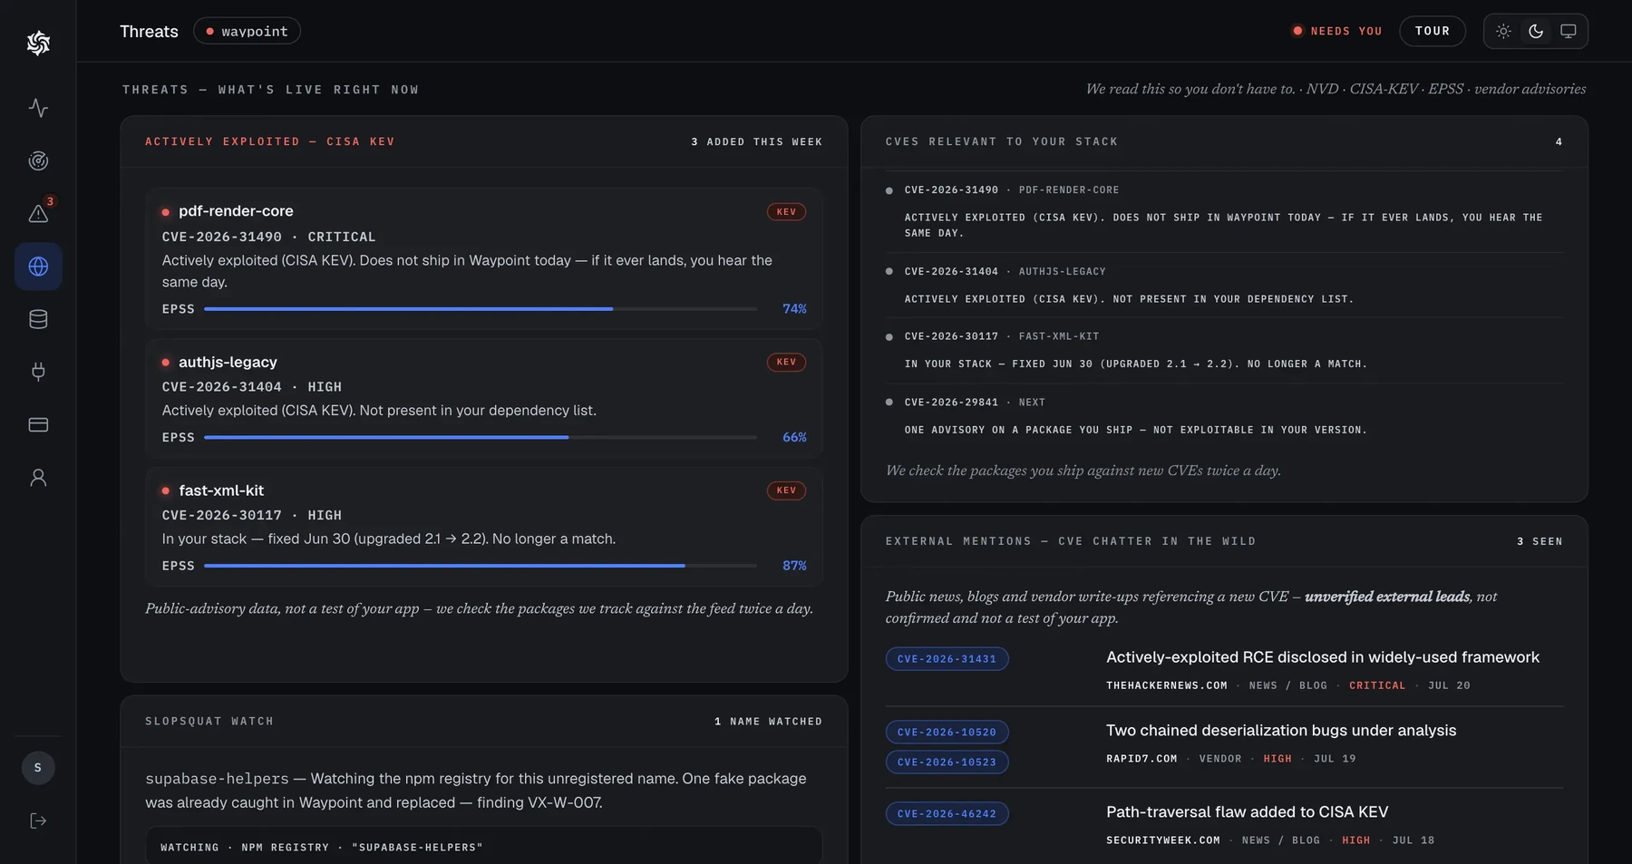Image resolution: width=1632 pixels, height=864 pixels.
Task: Open the plug integrations sidebar icon
Action: [38, 372]
